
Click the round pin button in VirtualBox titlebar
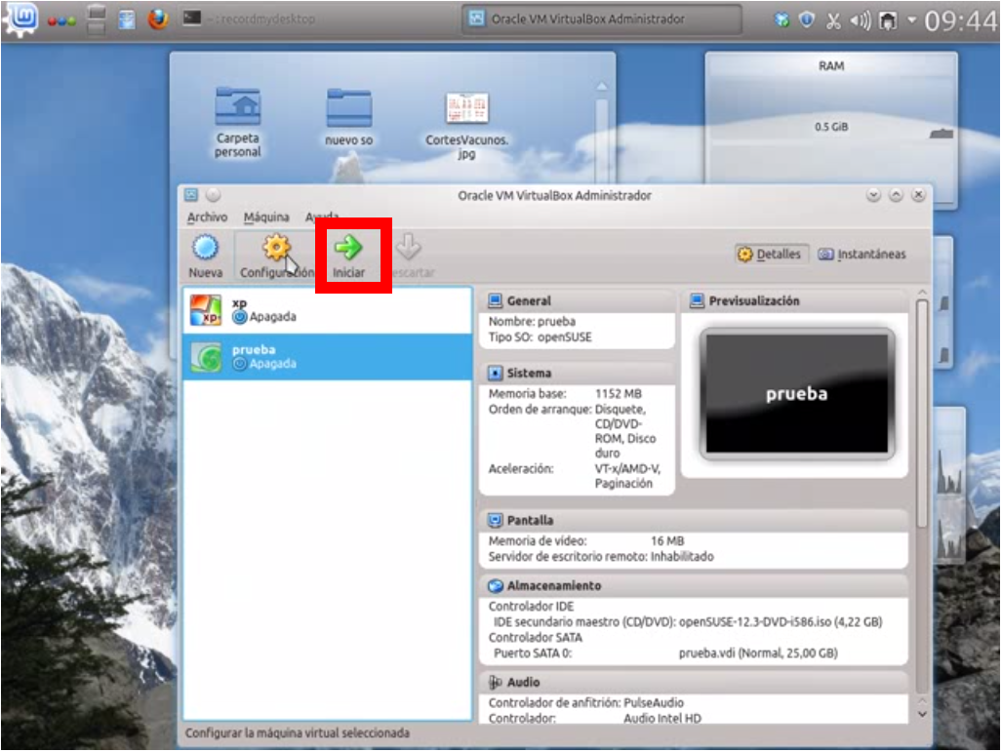(214, 195)
